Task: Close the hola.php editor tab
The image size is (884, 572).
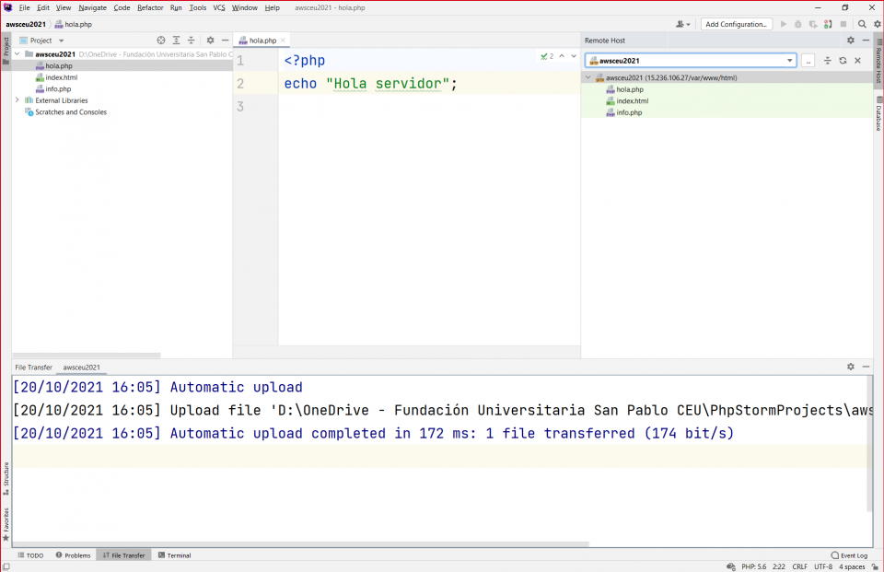Action: pos(283,41)
